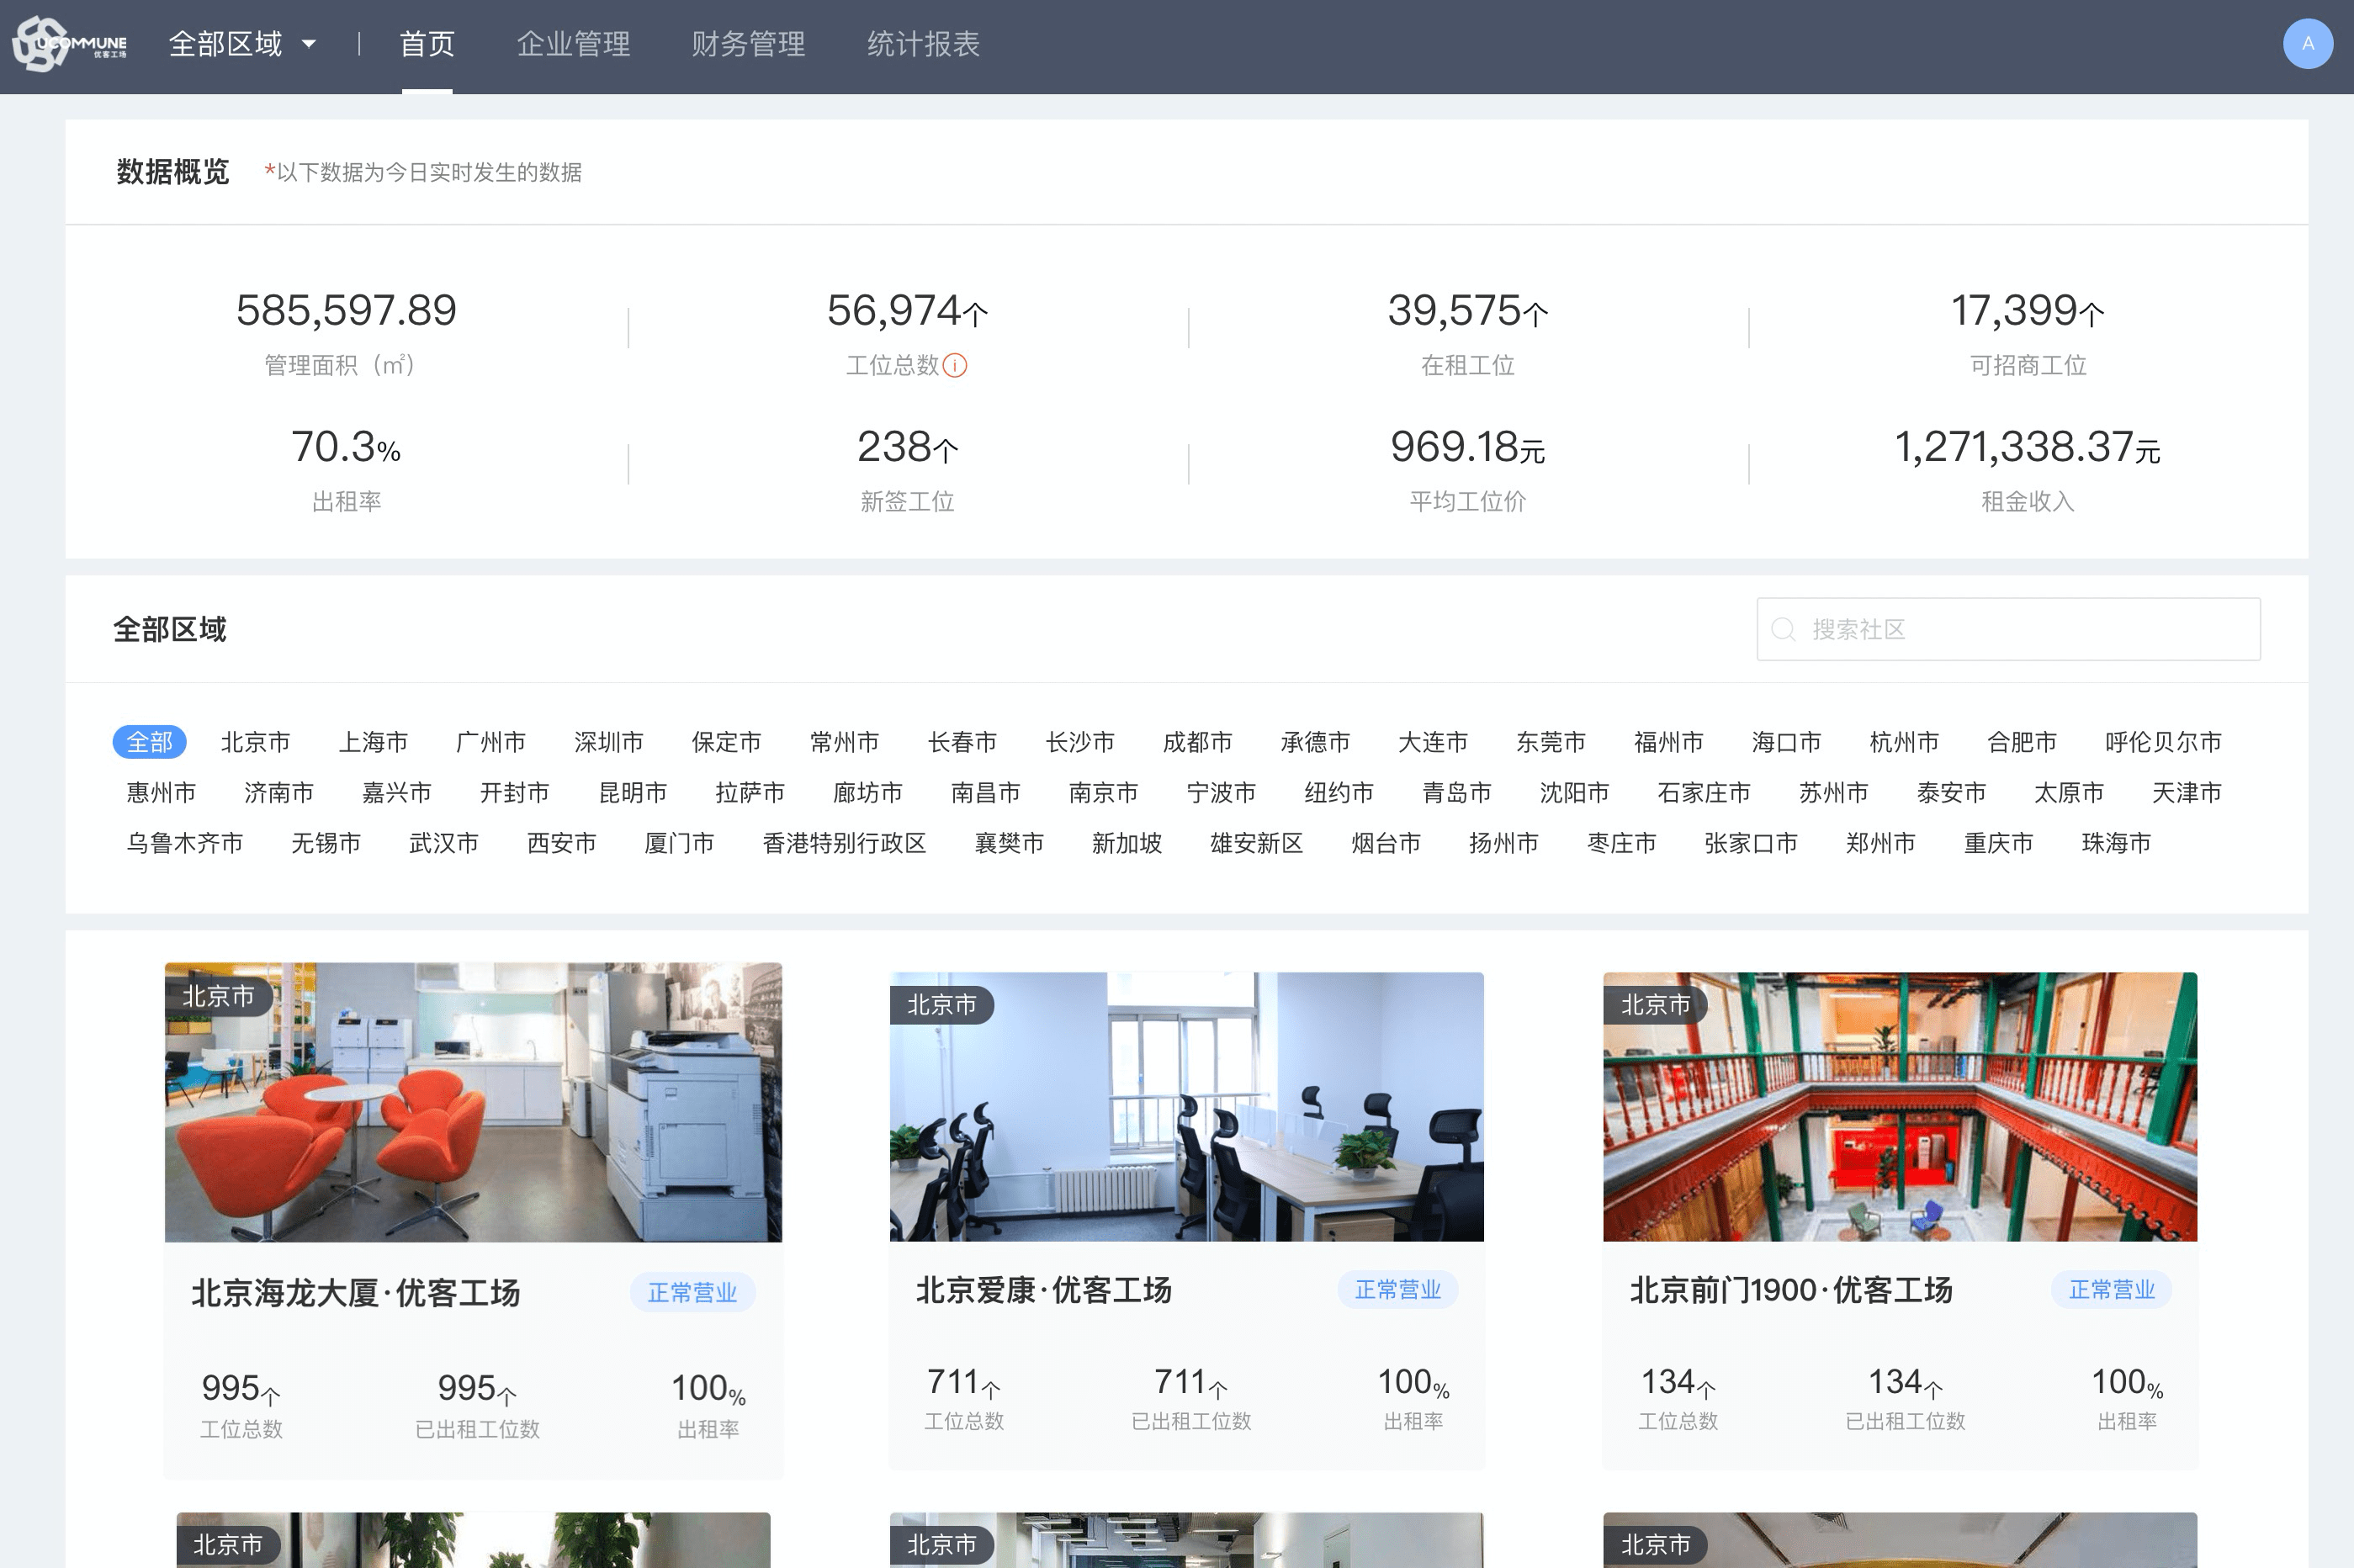Filter communities by 广州市

pos(491,742)
